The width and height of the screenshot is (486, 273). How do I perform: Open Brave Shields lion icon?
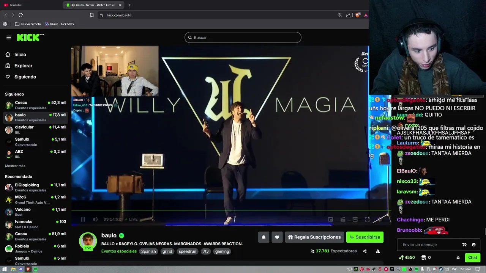point(357,15)
